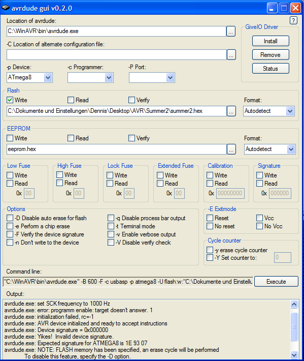Viewport: 304px width, 361px height.
Task: Open the -c Programmer dropdown
Action: [x=109, y=78]
